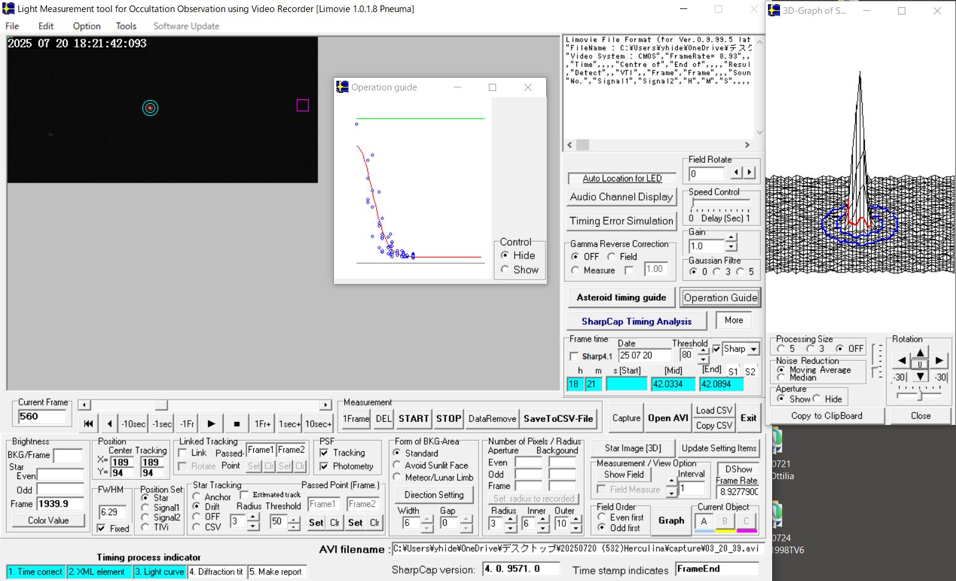Click the Field Rotate left arrow
Screen dimensions: 956x581
click(x=736, y=173)
